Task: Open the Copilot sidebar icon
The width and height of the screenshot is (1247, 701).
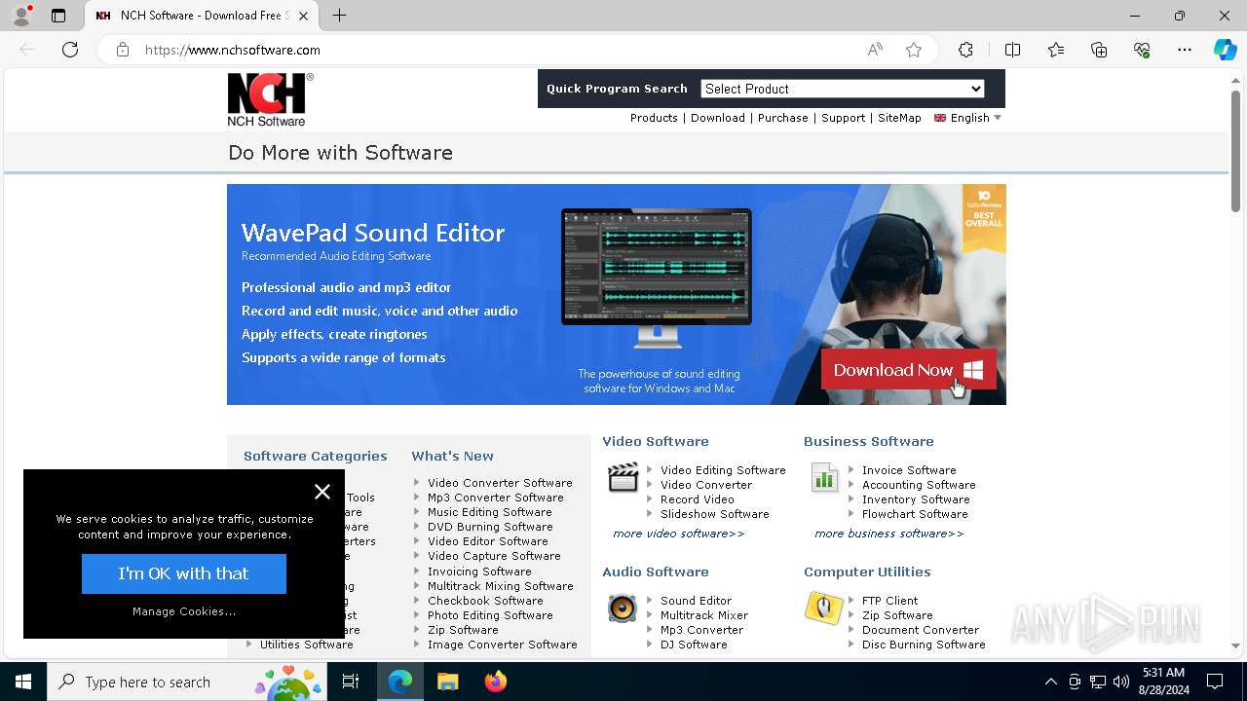Action: (1225, 50)
